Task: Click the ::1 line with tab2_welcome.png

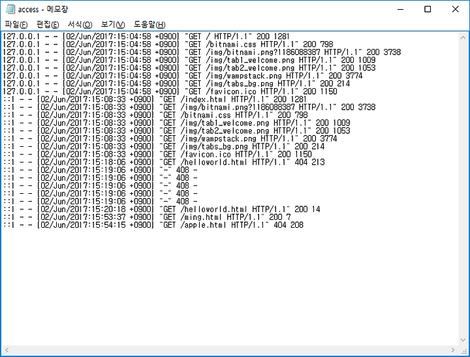Action: tap(176, 131)
